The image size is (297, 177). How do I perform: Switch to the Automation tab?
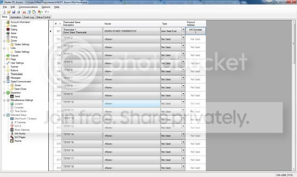[x=16, y=17]
